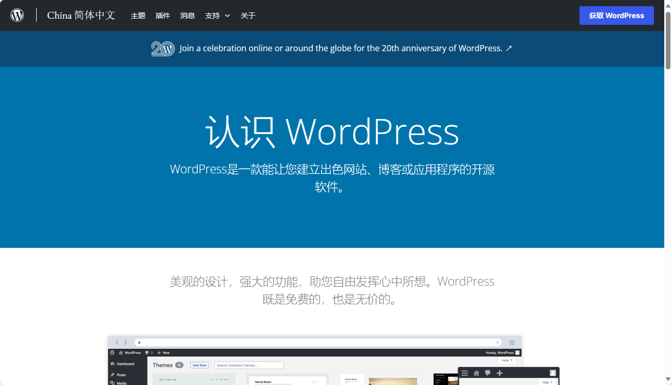Click the hero subtitle ending with 软件。
The height and width of the screenshot is (385, 672).
tap(332, 178)
